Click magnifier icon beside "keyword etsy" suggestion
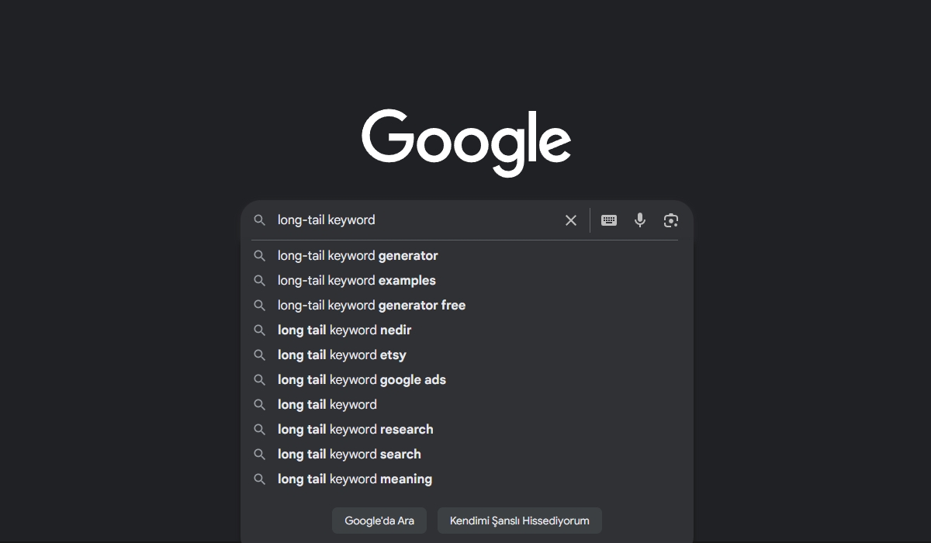Viewport: 931px width, 543px height. [x=260, y=355]
